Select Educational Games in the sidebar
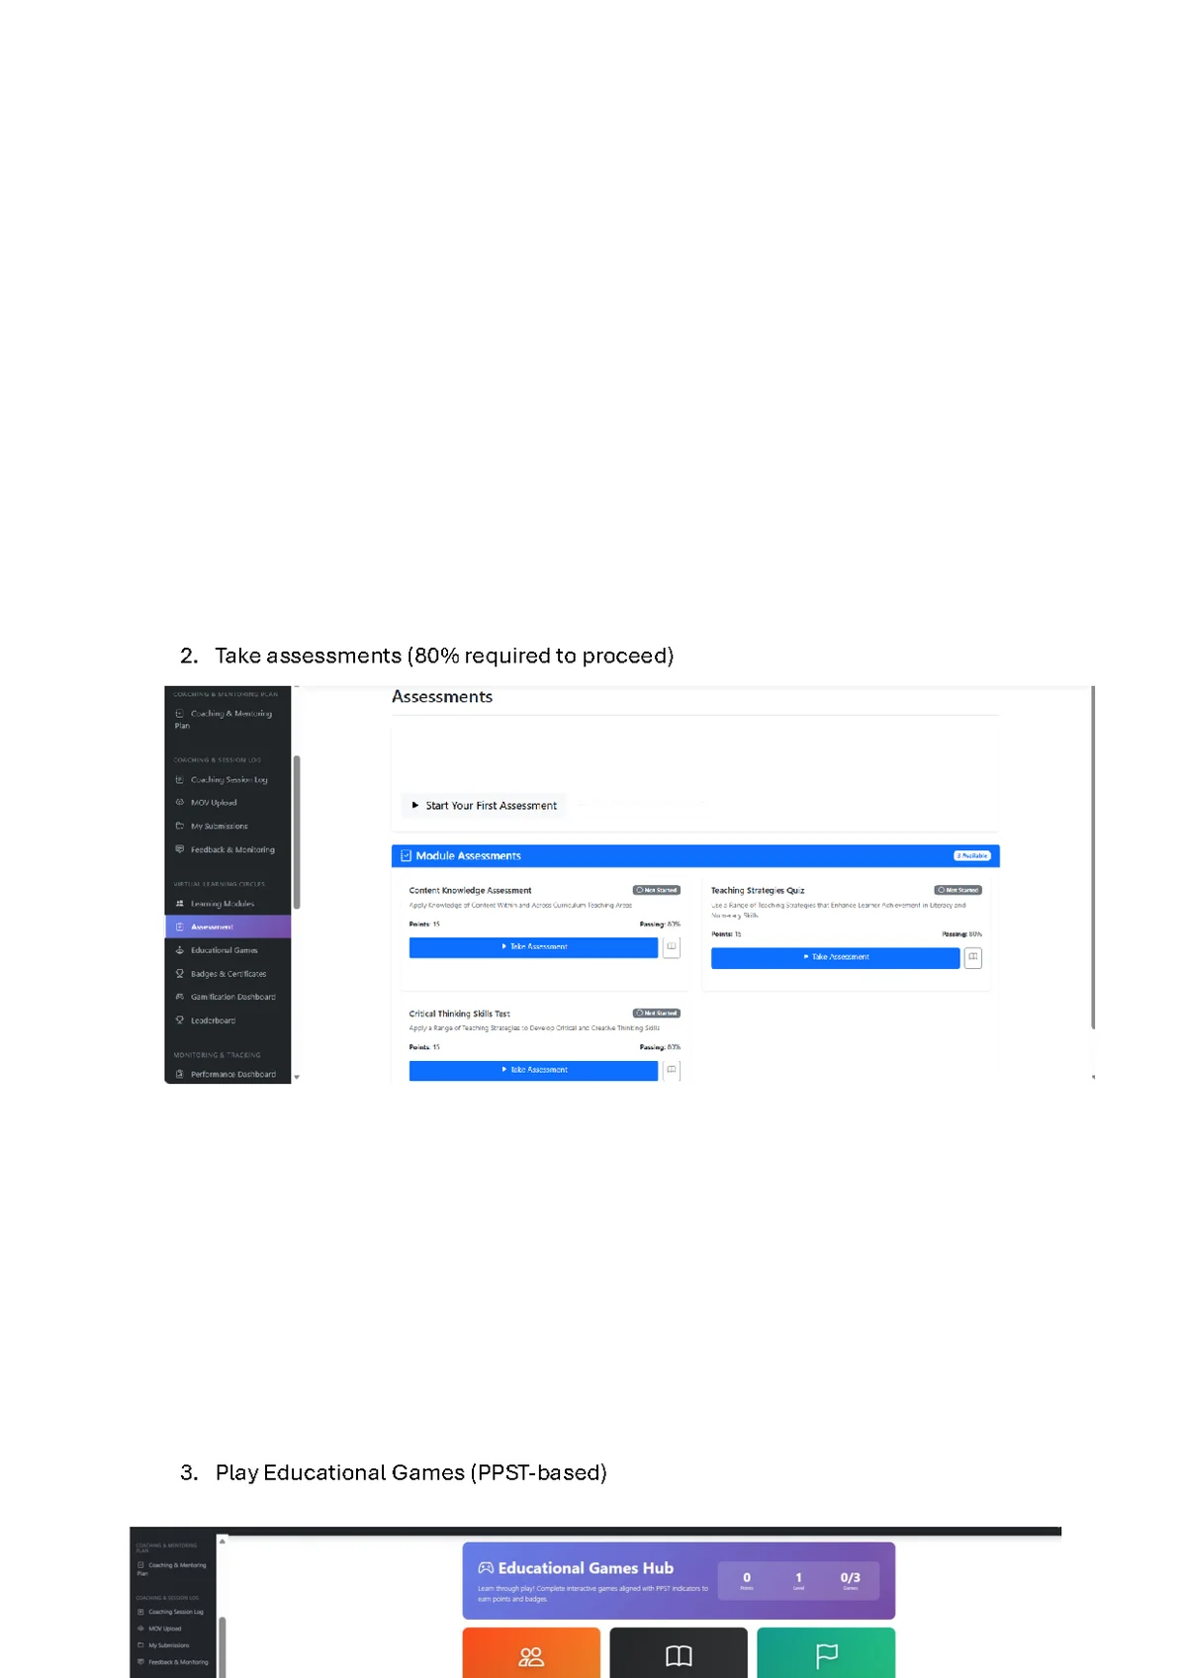Screen dimensions: 1187x1678 tap(224, 950)
